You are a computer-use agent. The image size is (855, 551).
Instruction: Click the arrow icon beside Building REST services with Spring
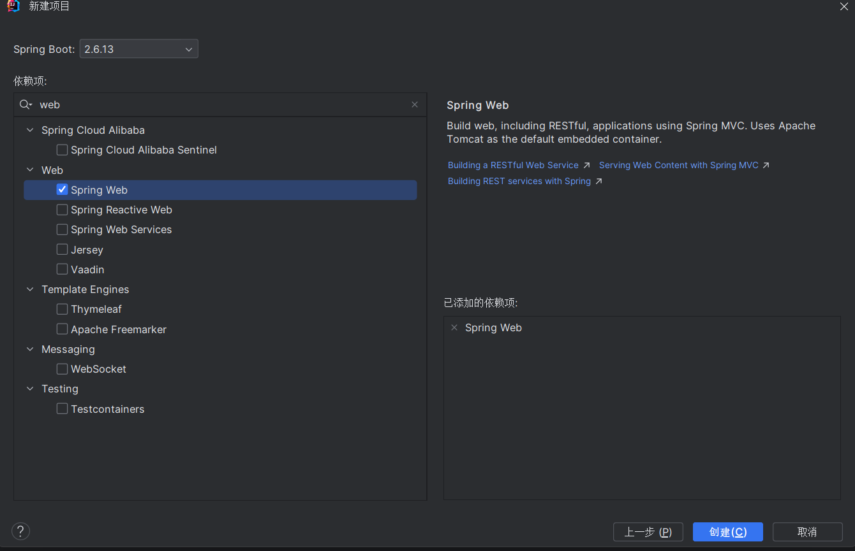click(x=598, y=181)
